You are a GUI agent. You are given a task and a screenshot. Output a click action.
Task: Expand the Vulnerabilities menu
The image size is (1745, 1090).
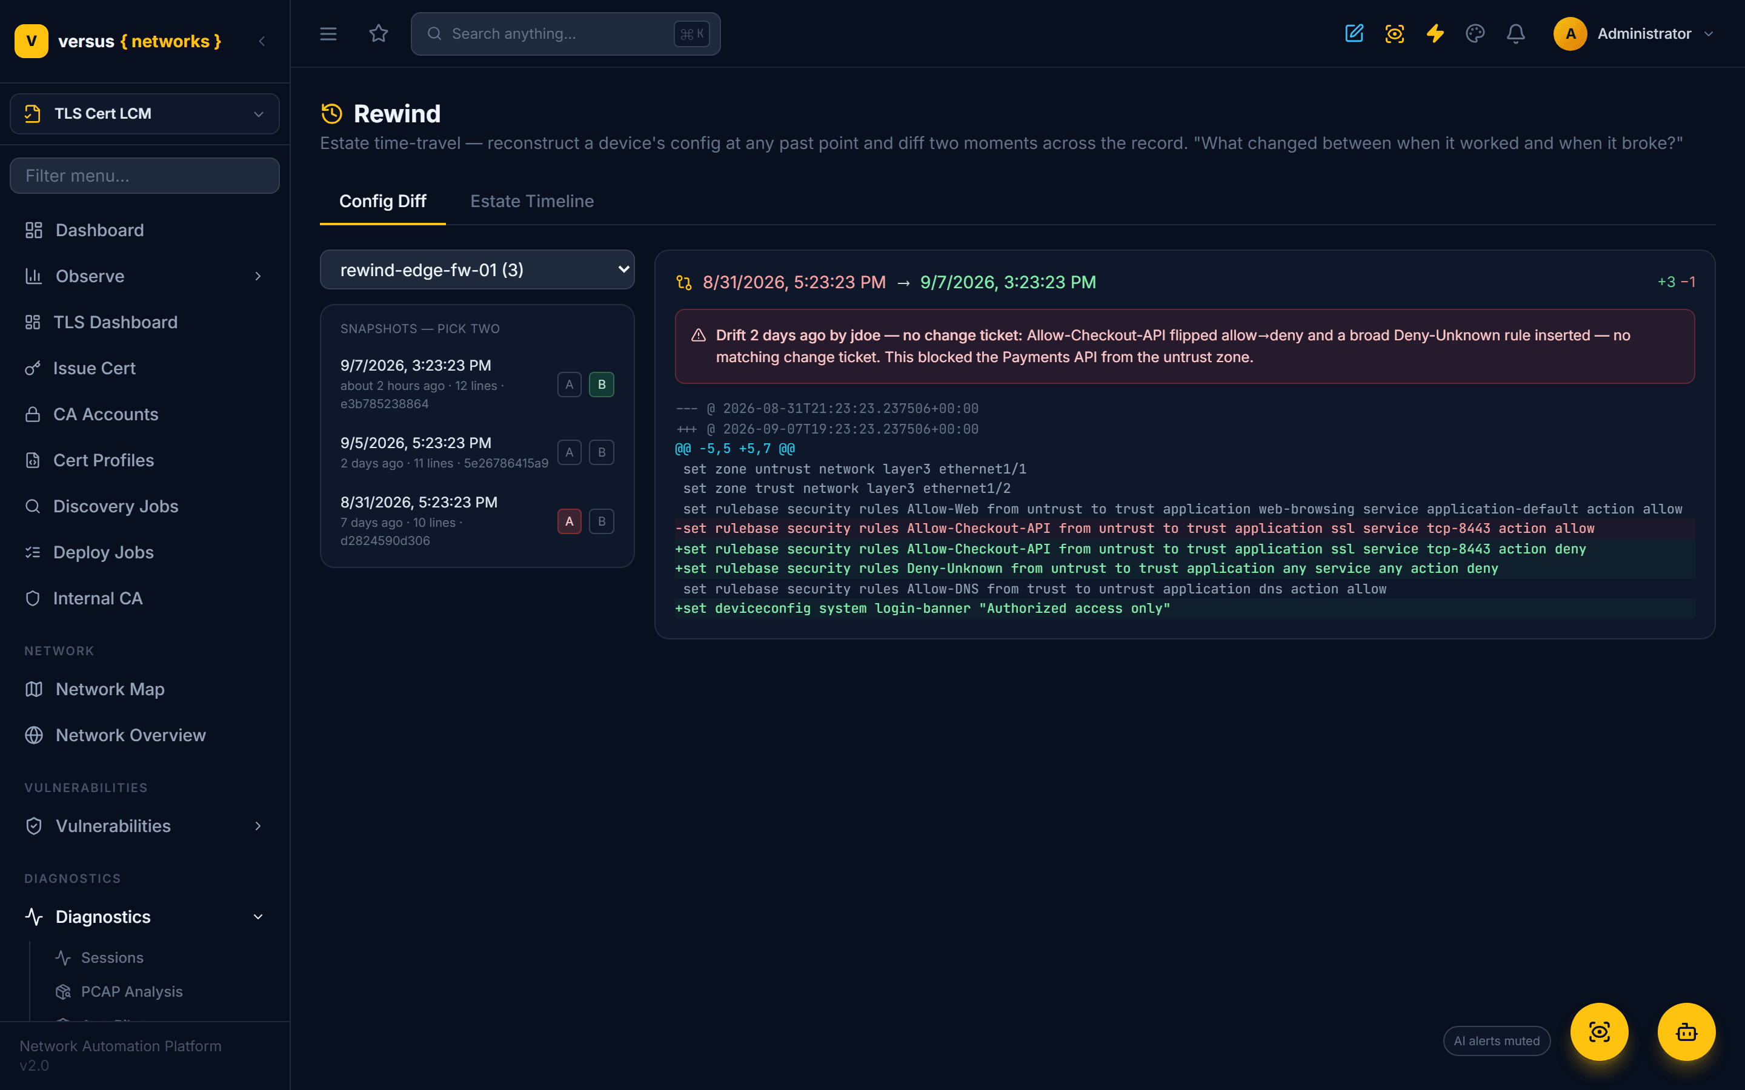(144, 826)
